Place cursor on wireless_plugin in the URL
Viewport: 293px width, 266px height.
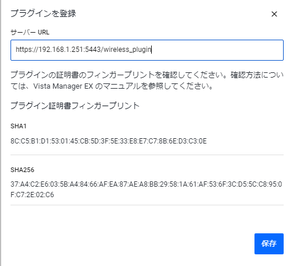click(x=127, y=50)
